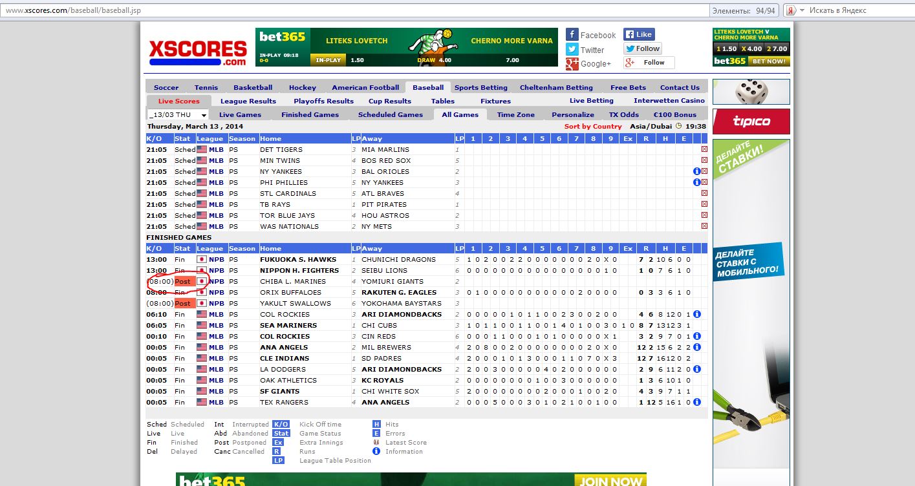Show Live Games filter tab
The width and height of the screenshot is (915, 486).
(240, 114)
